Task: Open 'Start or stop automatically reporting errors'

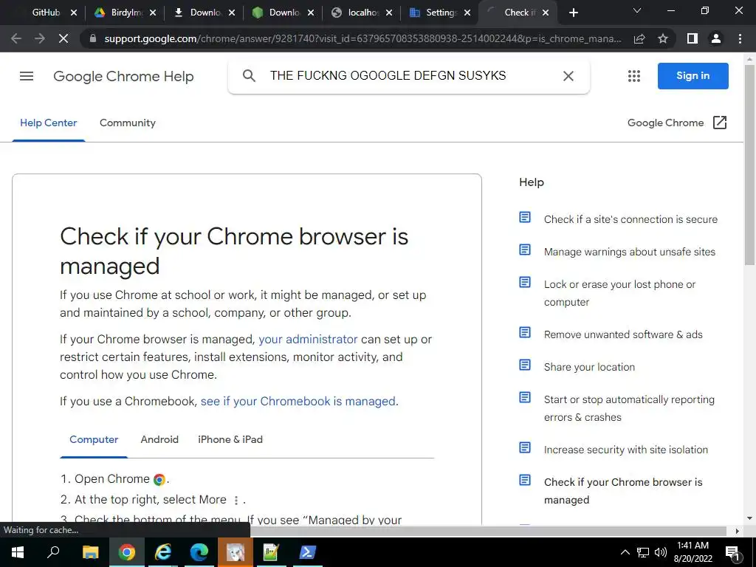Action: pos(629,408)
